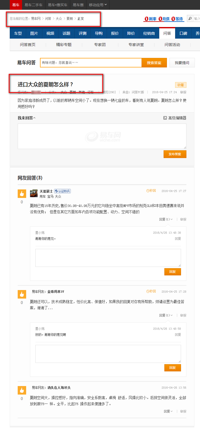Click the search magnifier icon at top right
Screen dimensions: 200x445
[x=190, y=19]
